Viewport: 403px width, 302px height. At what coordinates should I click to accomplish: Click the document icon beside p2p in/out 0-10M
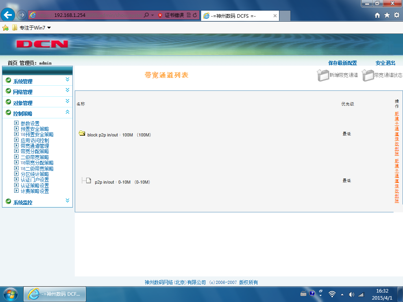(x=89, y=180)
